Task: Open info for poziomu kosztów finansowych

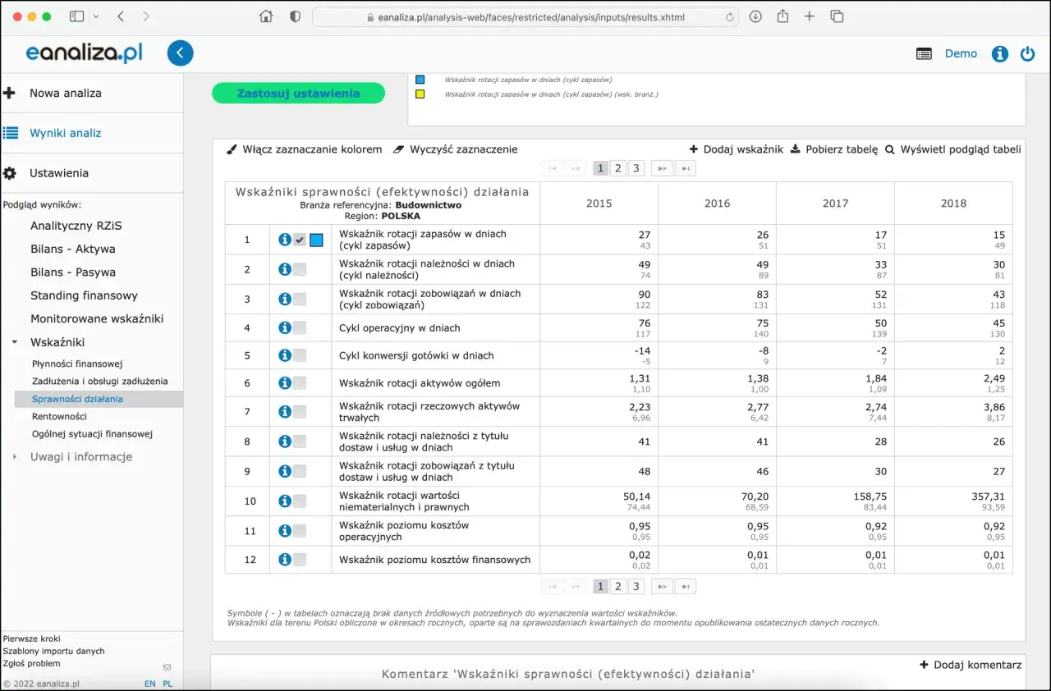Action: click(x=285, y=559)
